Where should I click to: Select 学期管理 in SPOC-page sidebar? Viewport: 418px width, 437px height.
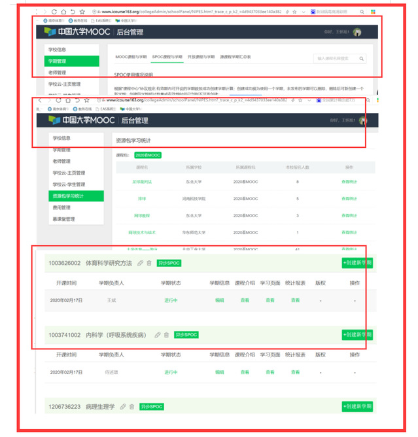pyautogui.click(x=71, y=61)
